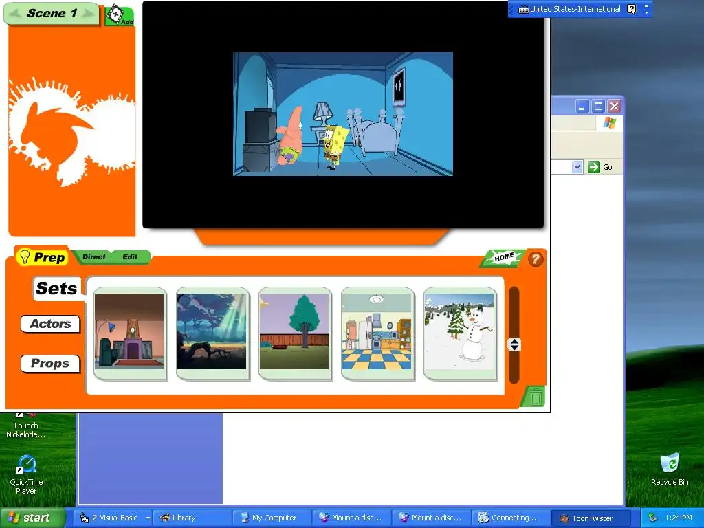This screenshot has width=704, height=528.
Task: Expand the Visual Basic taskbar group arrow
Action: pyautogui.click(x=148, y=518)
